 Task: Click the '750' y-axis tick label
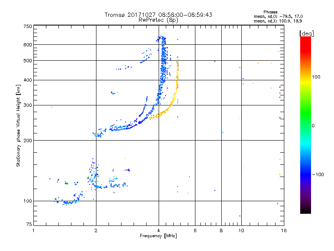coord(28,26)
